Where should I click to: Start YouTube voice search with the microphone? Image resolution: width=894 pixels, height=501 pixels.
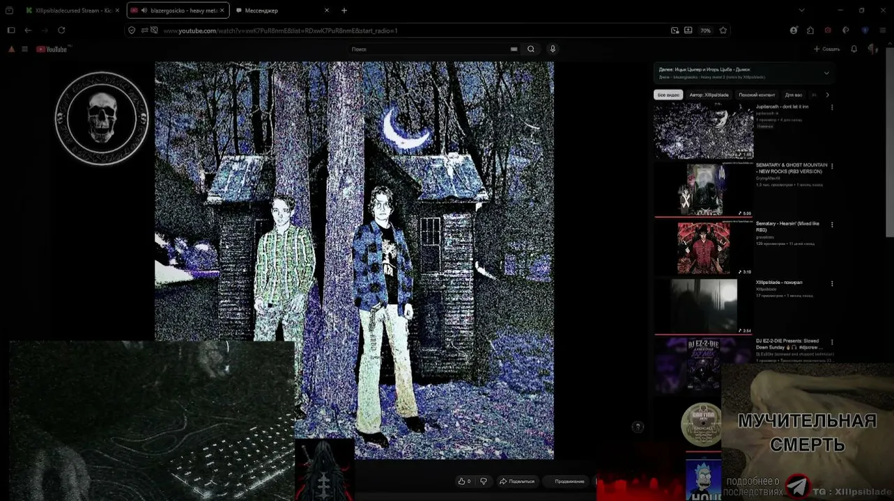pos(553,49)
